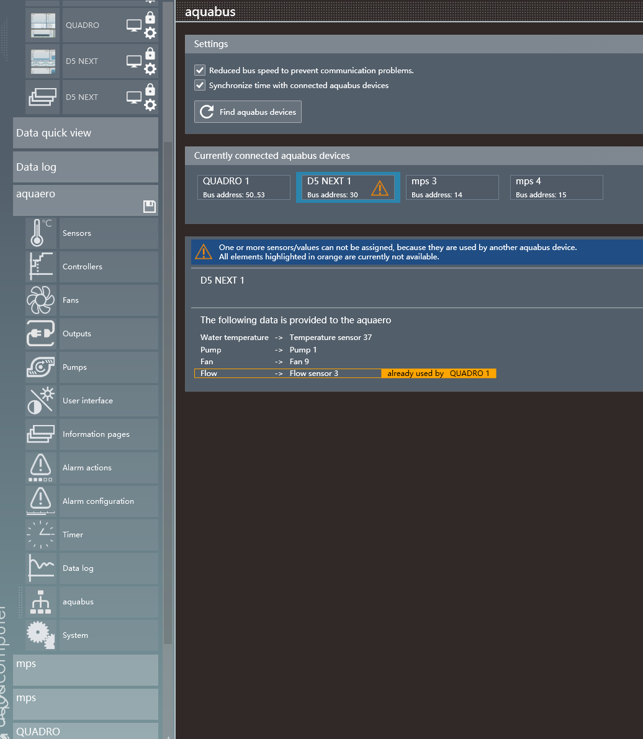Click the gear icon beside QUADRO
Viewport: 643px width, 739px height.
click(150, 33)
